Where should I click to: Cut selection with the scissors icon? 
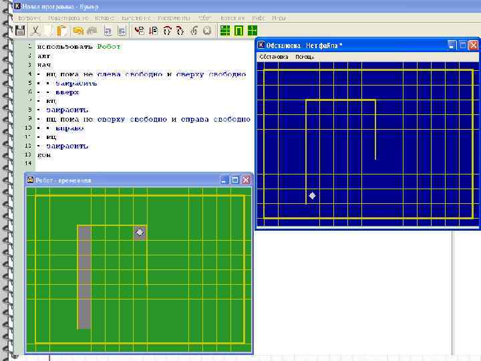point(35,30)
